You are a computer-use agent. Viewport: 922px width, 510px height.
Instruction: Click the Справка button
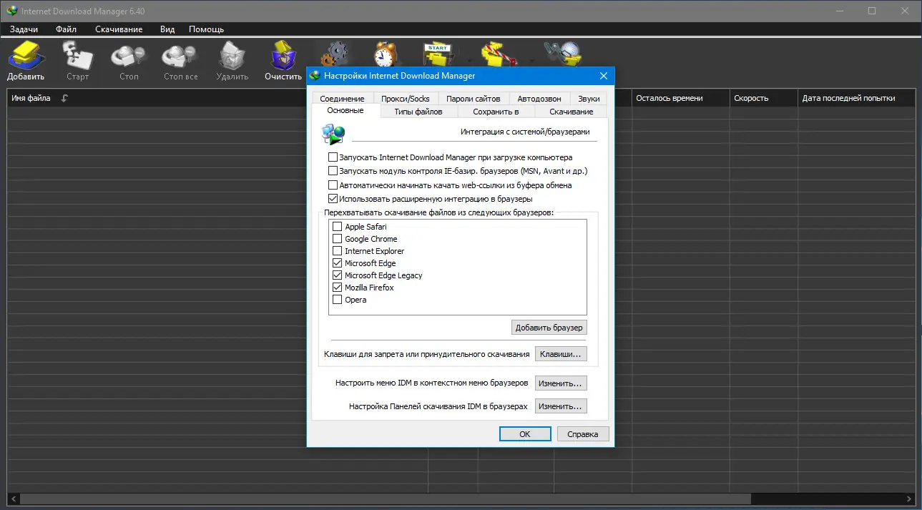[x=583, y=434]
